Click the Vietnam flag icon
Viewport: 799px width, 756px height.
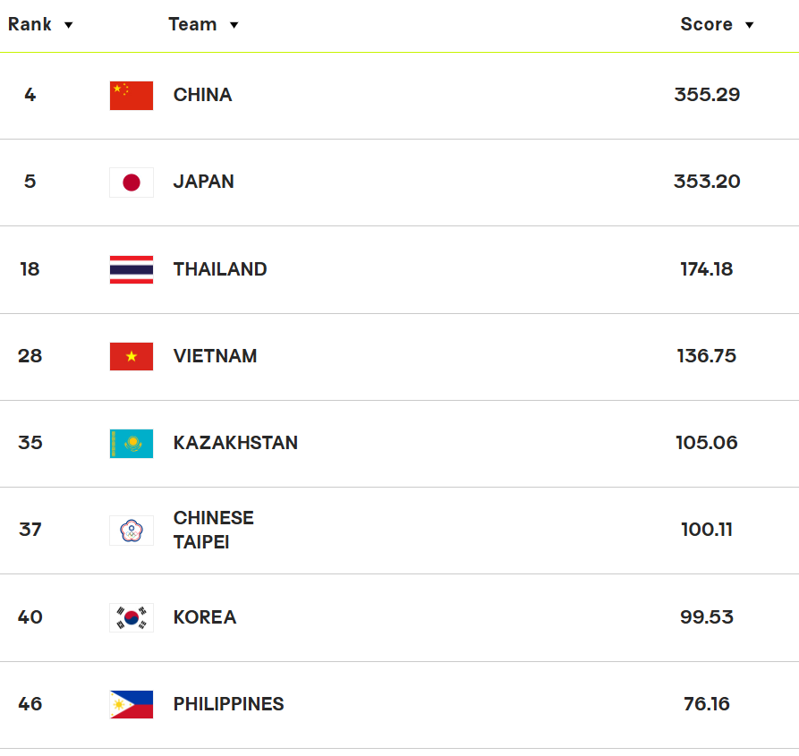coord(132,356)
